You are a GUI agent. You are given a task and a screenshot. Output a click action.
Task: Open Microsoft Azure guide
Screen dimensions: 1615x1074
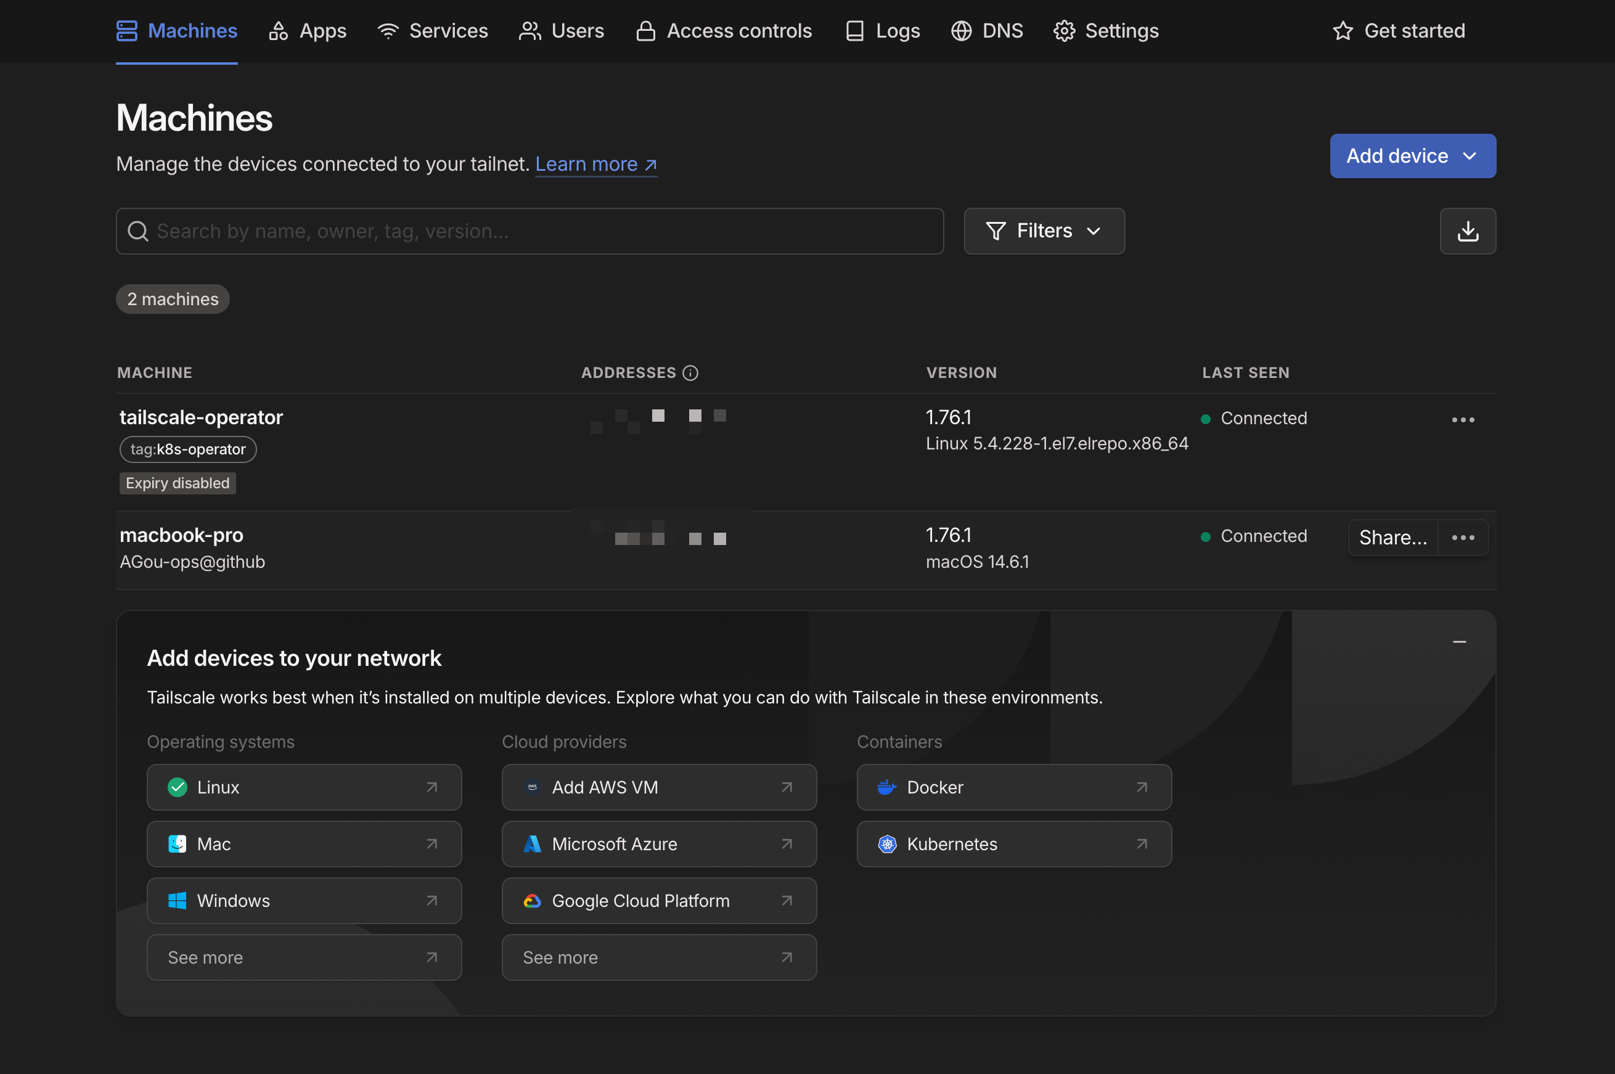coord(658,845)
